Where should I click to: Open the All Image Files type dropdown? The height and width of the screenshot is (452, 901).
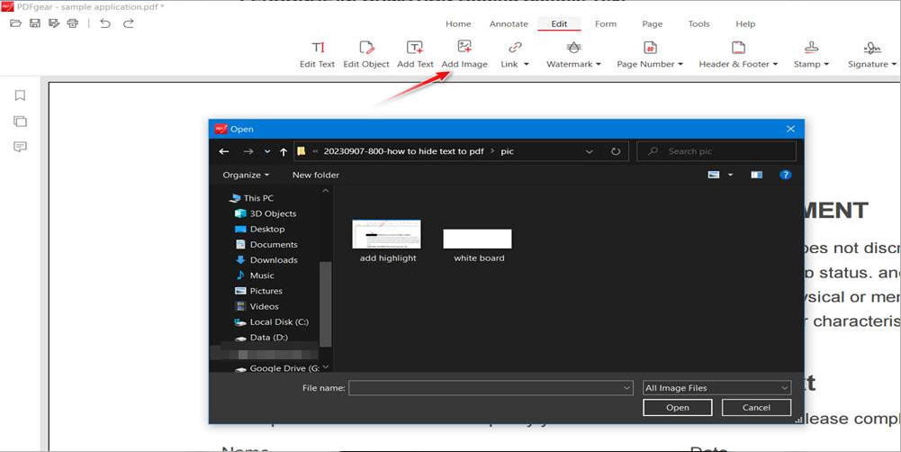[x=716, y=388]
